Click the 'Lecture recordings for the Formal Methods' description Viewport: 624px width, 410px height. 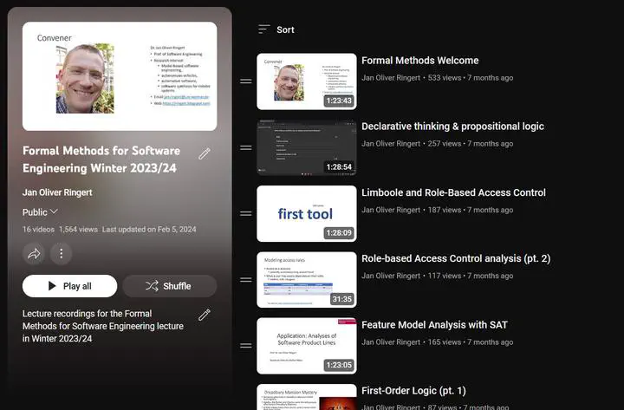(102, 326)
